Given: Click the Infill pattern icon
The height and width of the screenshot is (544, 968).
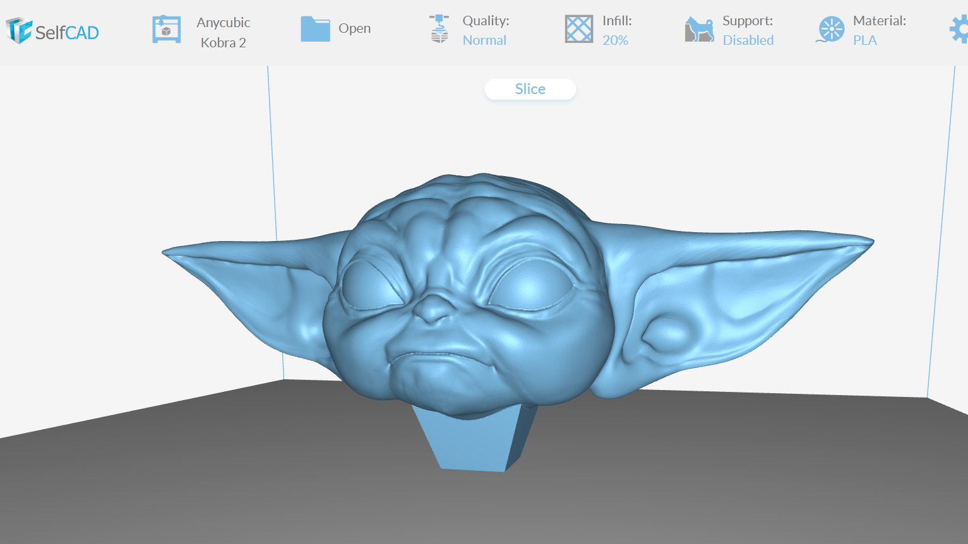Looking at the screenshot, I should [x=578, y=28].
